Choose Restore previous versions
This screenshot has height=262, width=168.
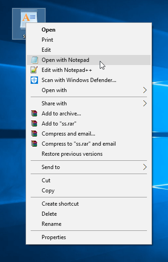click(89, 154)
